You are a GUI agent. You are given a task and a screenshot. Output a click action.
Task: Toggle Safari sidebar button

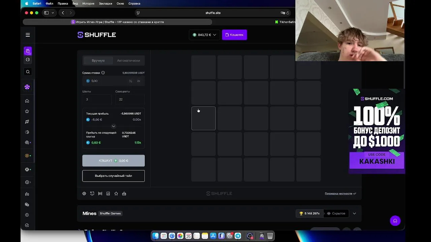46,13
